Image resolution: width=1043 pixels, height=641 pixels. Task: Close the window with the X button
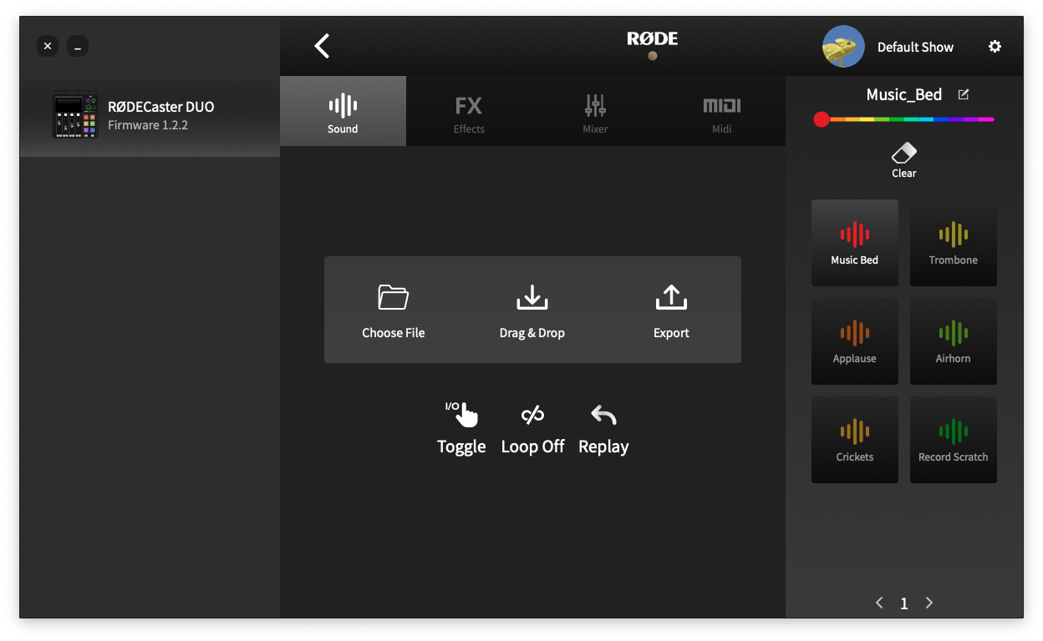48,47
